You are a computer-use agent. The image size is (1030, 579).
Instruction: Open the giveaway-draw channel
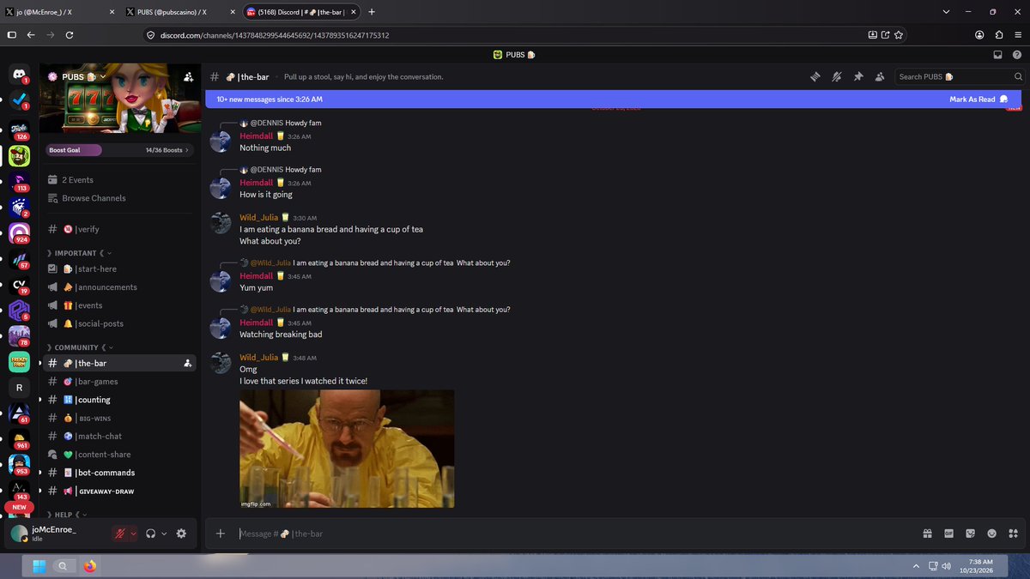click(x=119, y=491)
